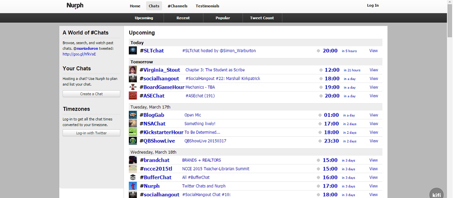
Task: Click the #ncce2015tl avatar icon
Action: [133, 169]
